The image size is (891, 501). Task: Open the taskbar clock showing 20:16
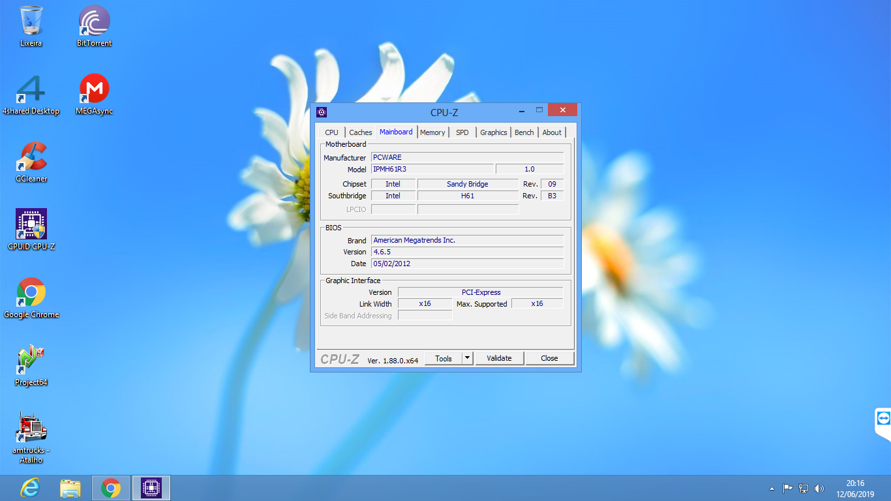tap(855, 489)
